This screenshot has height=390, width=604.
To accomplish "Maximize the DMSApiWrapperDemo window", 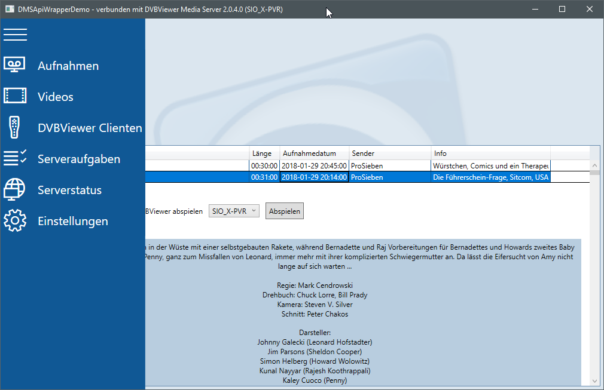I will (x=562, y=9).
